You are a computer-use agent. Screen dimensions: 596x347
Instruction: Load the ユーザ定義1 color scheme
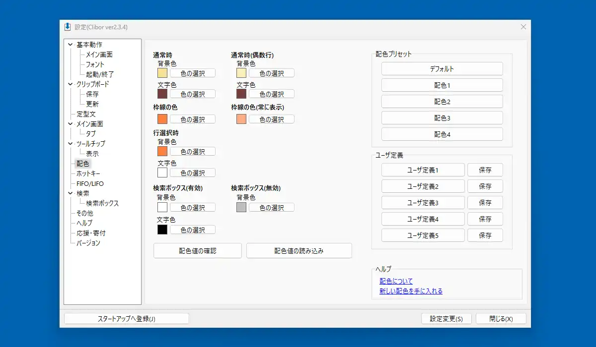click(423, 170)
